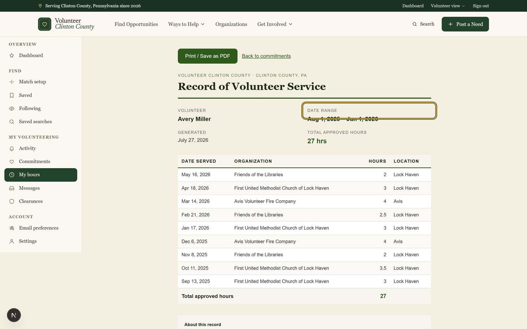This screenshot has width=527, height=329.
Task: Click the Date Served column header
Action: click(199, 161)
